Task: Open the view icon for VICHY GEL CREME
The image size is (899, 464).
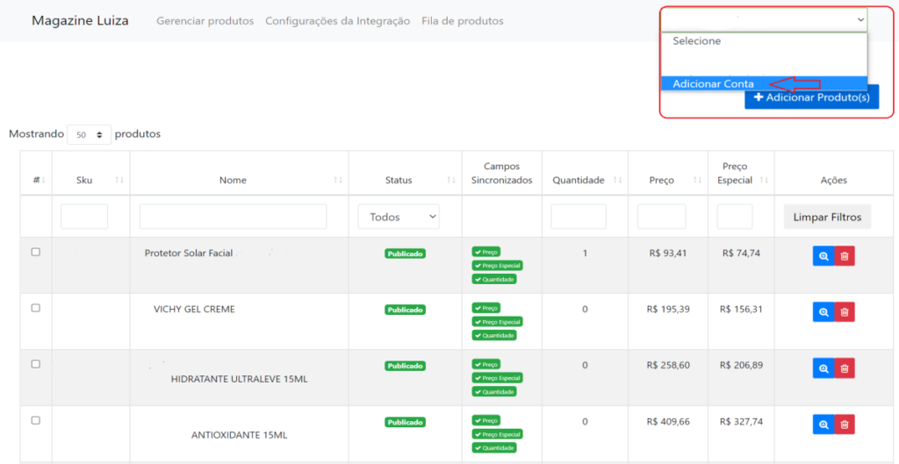Action: [x=823, y=312]
